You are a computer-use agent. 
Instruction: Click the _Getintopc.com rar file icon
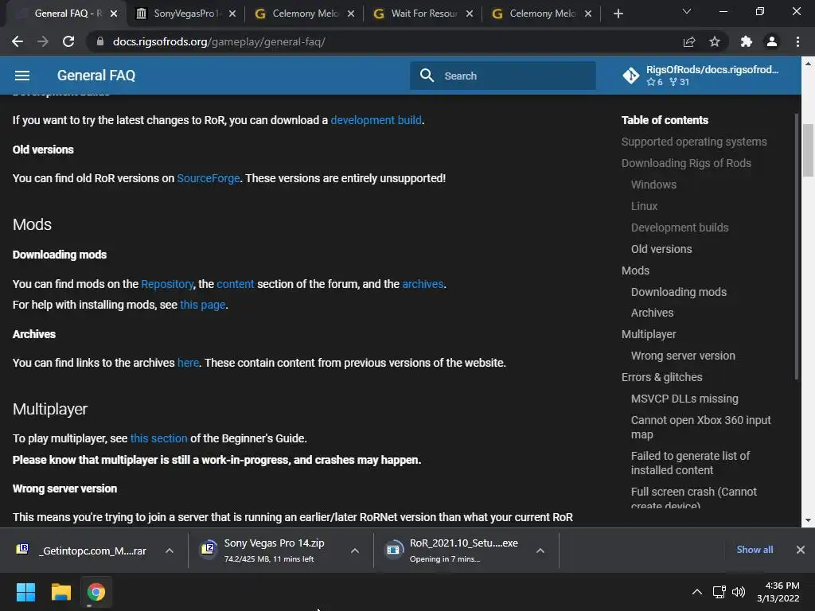[22, 549]
